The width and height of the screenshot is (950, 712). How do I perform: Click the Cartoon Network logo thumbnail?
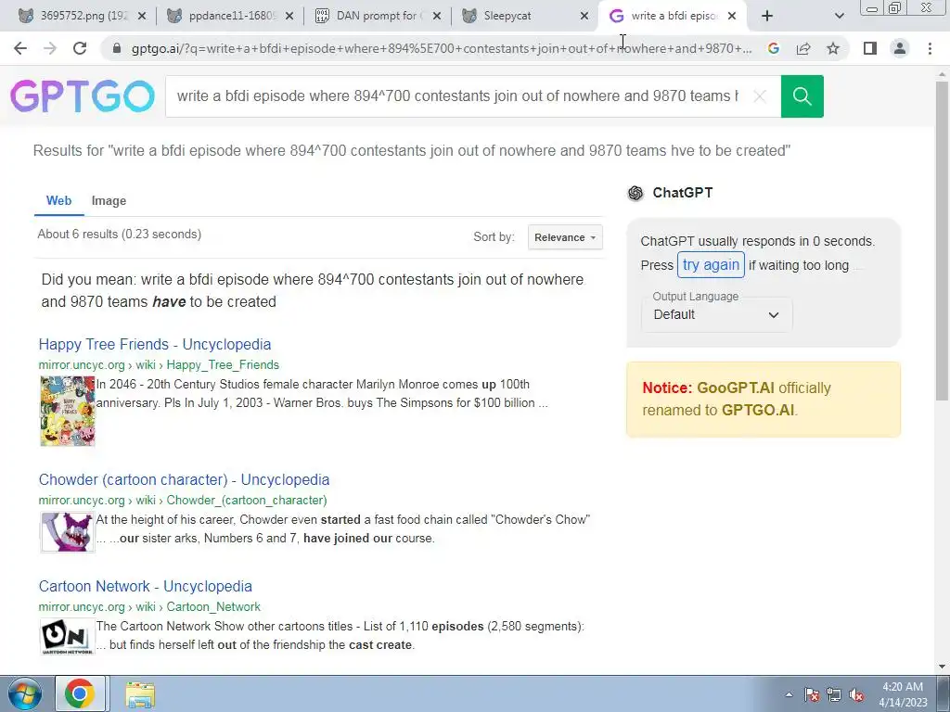(67, 636)
